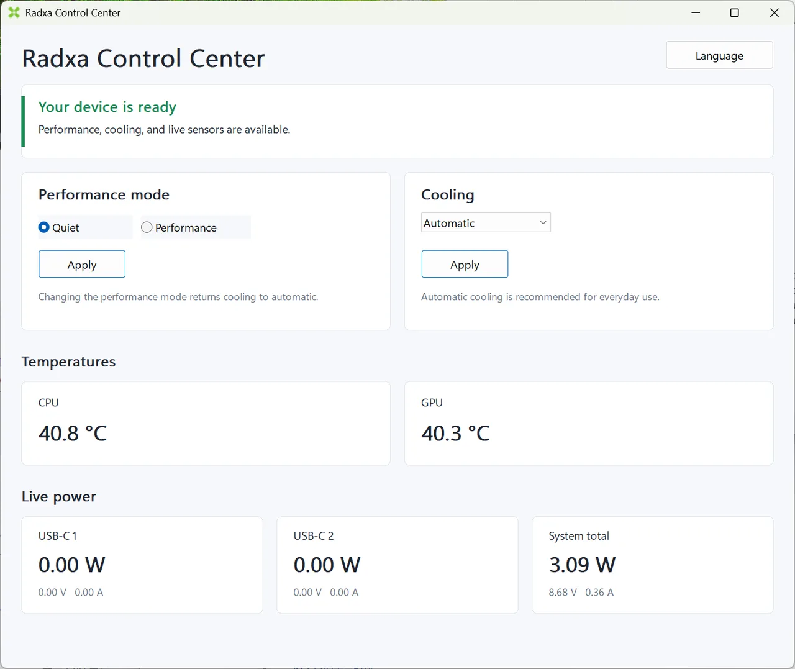Apply the selected cooling setting
The image size is (795, 669).
point(465,265)
